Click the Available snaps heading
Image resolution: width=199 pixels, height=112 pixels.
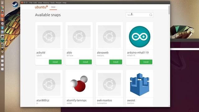click(x=48, y=15)
